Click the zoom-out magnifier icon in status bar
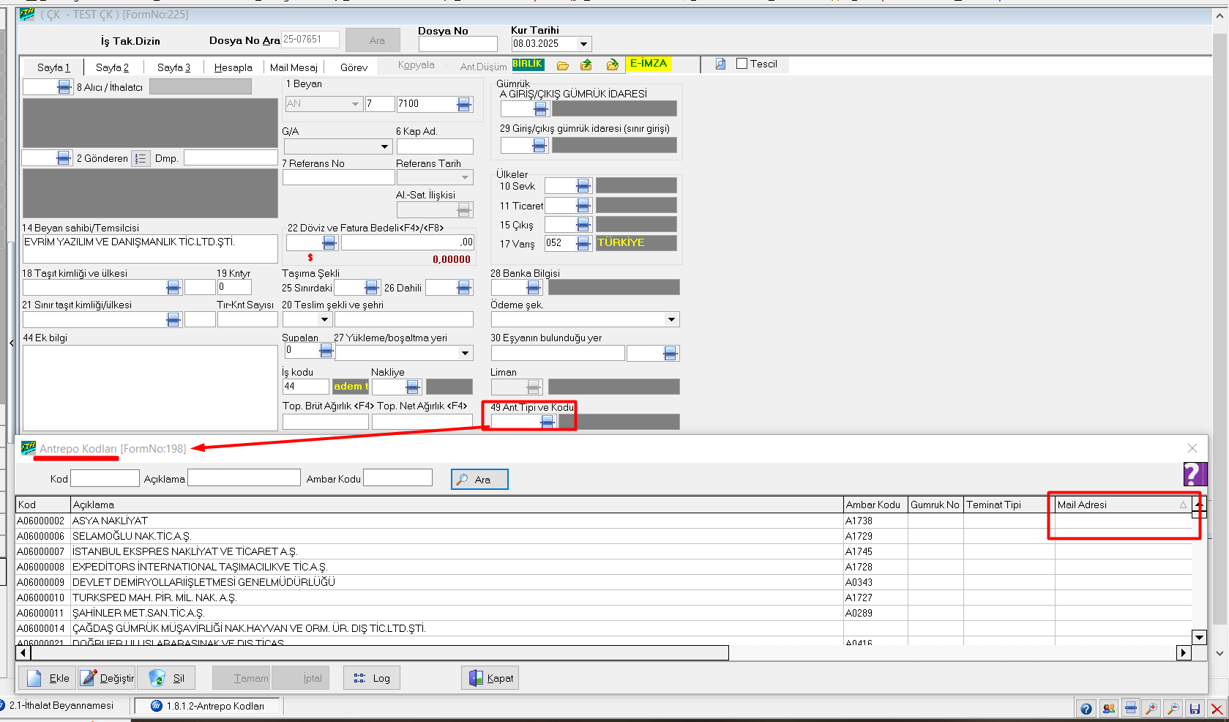This screenshot has width=1229, height=722. (x=1173, y=708)
